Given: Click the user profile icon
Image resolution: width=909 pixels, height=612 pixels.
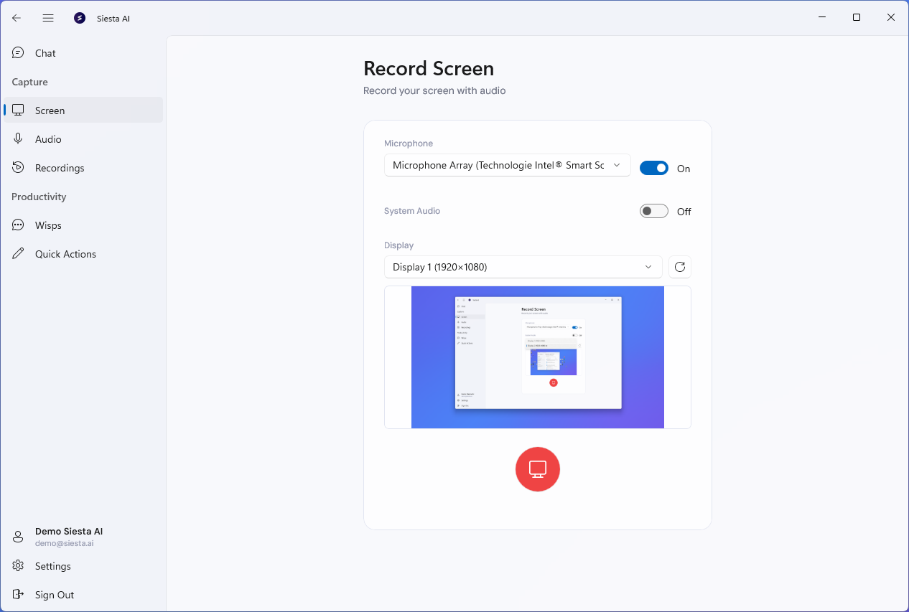Looking at the screenshot, I should (x=19, y=537).
